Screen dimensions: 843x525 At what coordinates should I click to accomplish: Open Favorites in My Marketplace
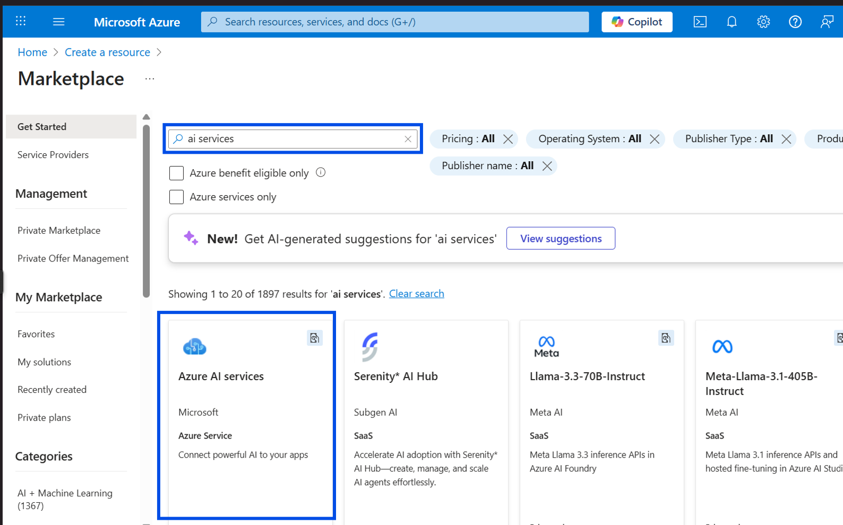36,334
